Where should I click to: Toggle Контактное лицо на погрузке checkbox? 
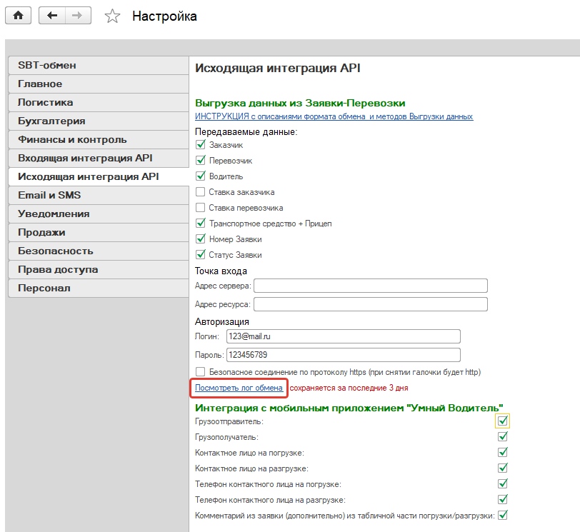click(503, 453)
